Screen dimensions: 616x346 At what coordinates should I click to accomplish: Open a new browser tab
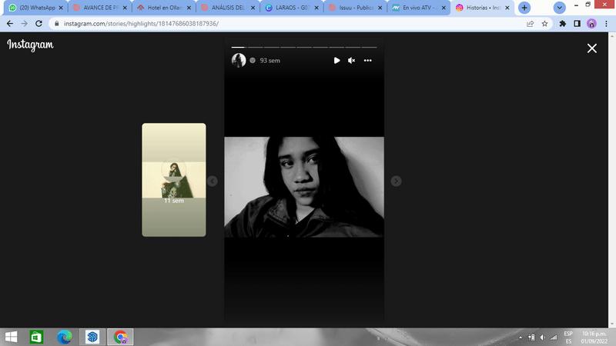524,8
